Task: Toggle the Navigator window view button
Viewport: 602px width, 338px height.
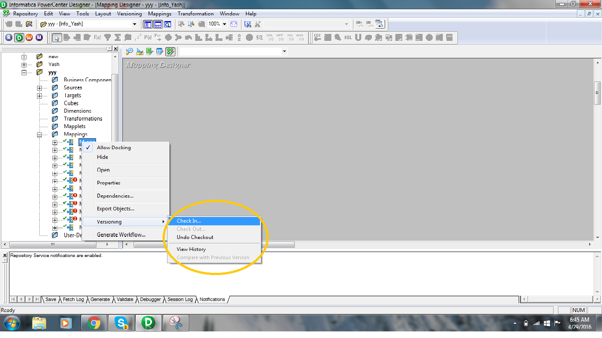Action: (148, 24)
